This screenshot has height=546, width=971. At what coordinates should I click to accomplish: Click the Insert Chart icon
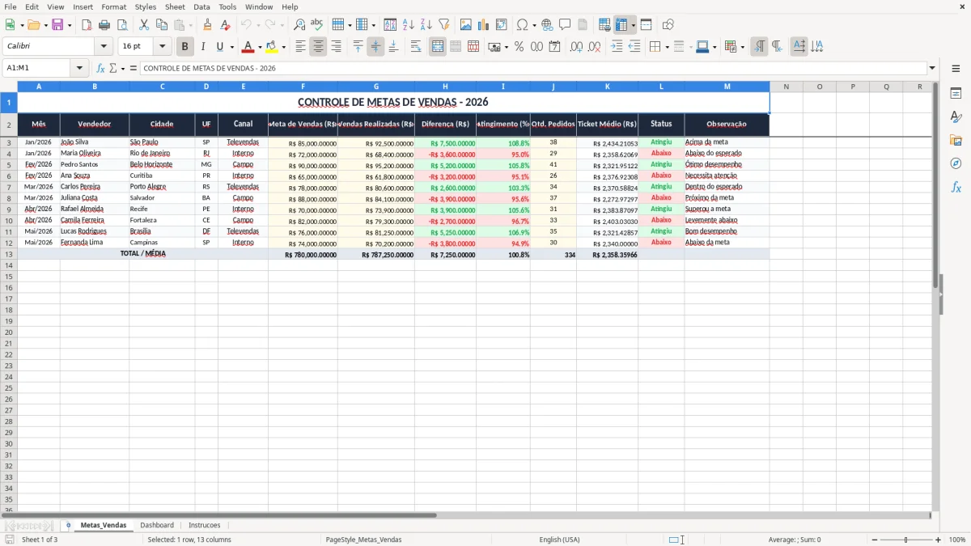(484, 25)
